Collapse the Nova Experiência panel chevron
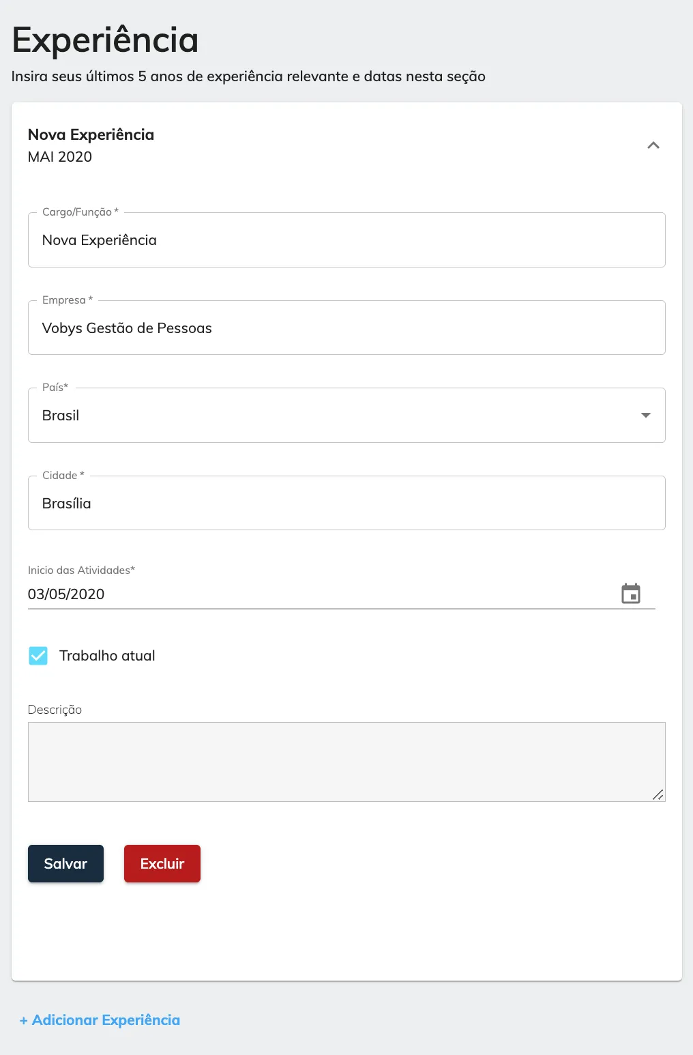 coord(653,145)
